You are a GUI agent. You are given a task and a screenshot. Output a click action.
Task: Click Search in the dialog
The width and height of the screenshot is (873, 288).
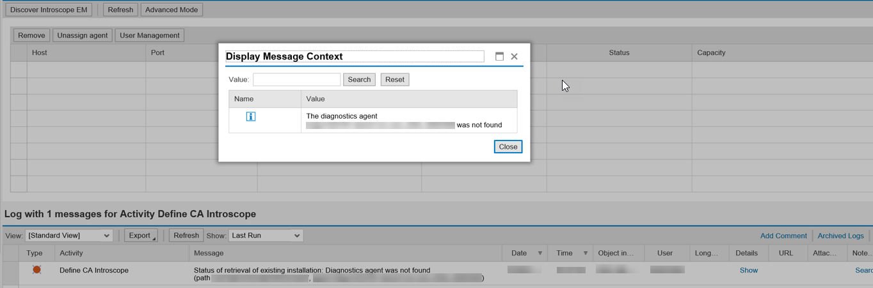tap(359, 79)
